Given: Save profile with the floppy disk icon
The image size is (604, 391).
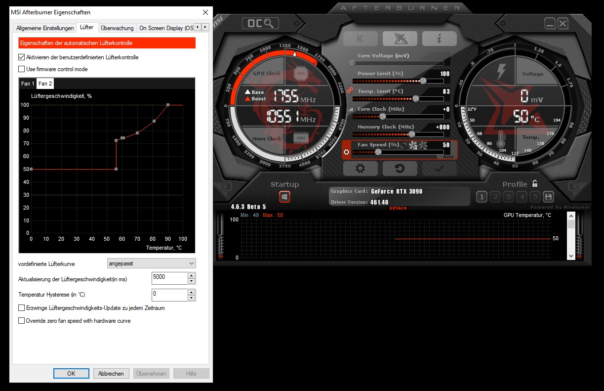Looking at the screenshot, I should (548, 197).
